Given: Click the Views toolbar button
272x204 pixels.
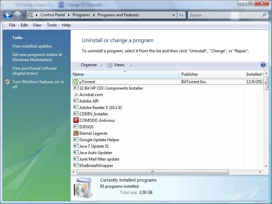Looking at the screenshot, I should [116, 65].
